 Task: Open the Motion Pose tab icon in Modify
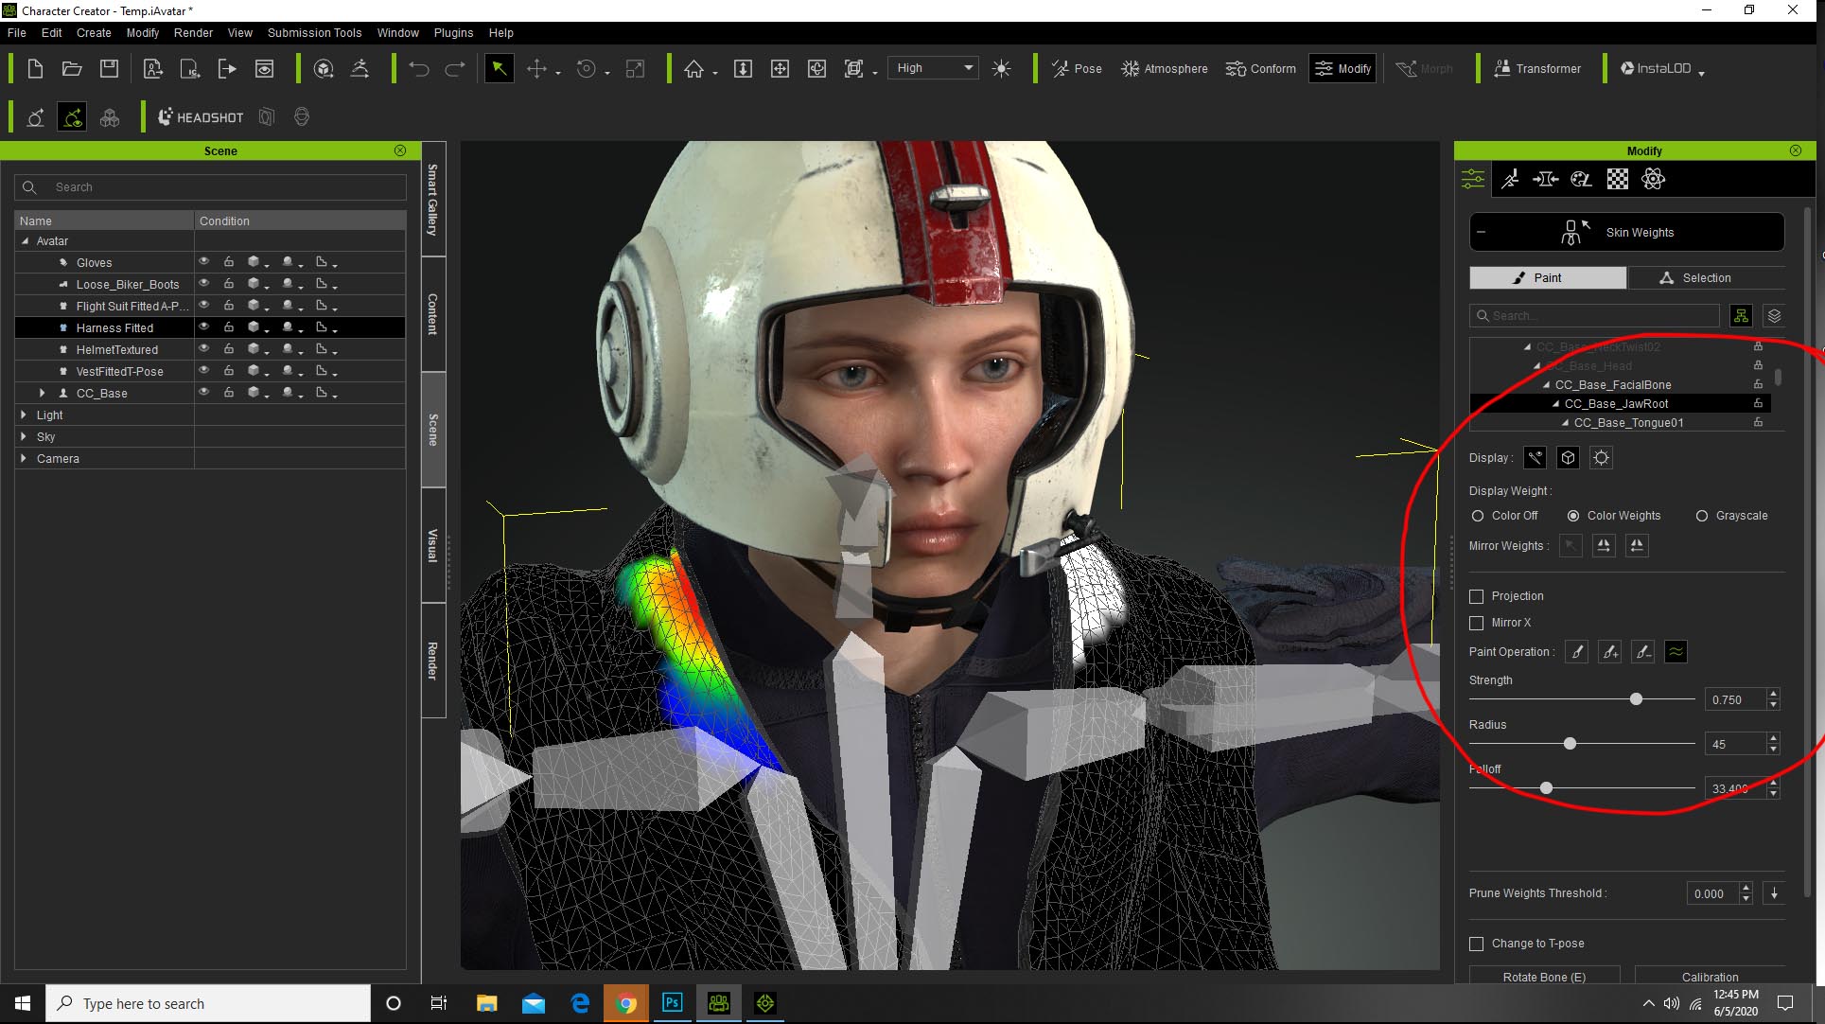click(1510, 179)
